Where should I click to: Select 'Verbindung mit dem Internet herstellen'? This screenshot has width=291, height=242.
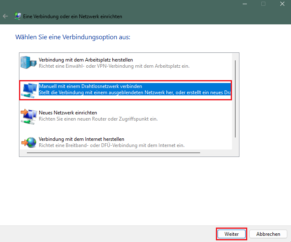81,139
